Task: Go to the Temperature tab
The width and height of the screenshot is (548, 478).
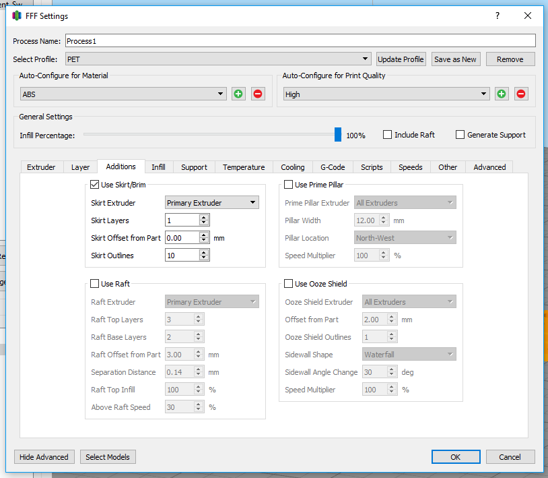Action: click(244, 167)
